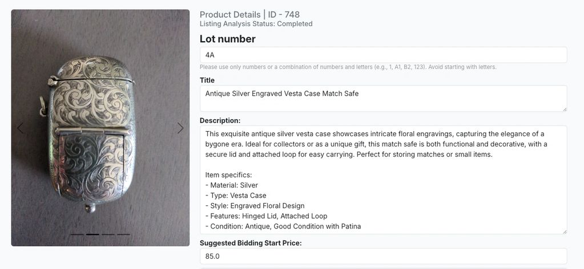
Task: Select the fourth carousel slide indicator
Action: click(123, 234)
